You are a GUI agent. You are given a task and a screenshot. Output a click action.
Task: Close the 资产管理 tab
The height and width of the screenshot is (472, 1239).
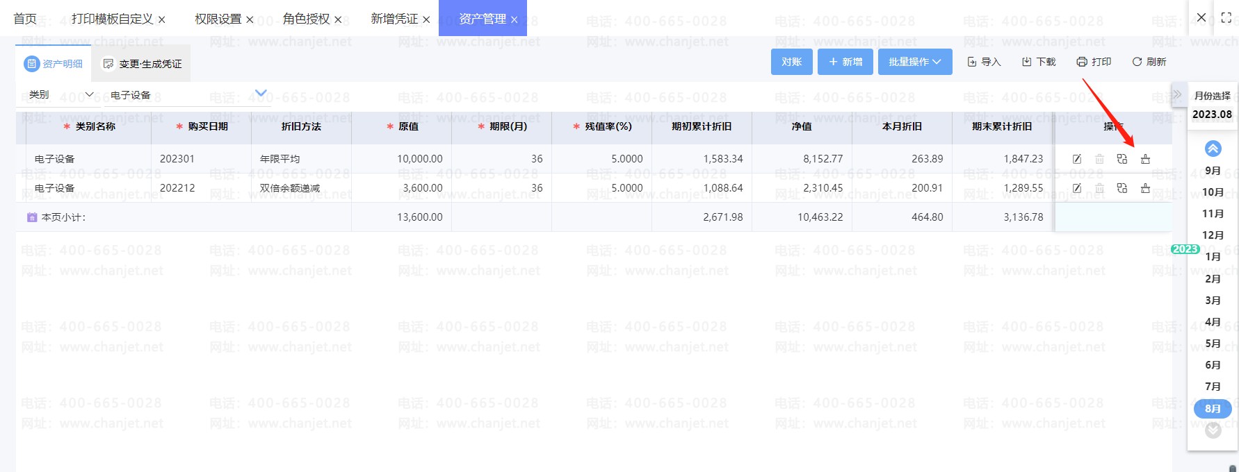pos(514,20)
